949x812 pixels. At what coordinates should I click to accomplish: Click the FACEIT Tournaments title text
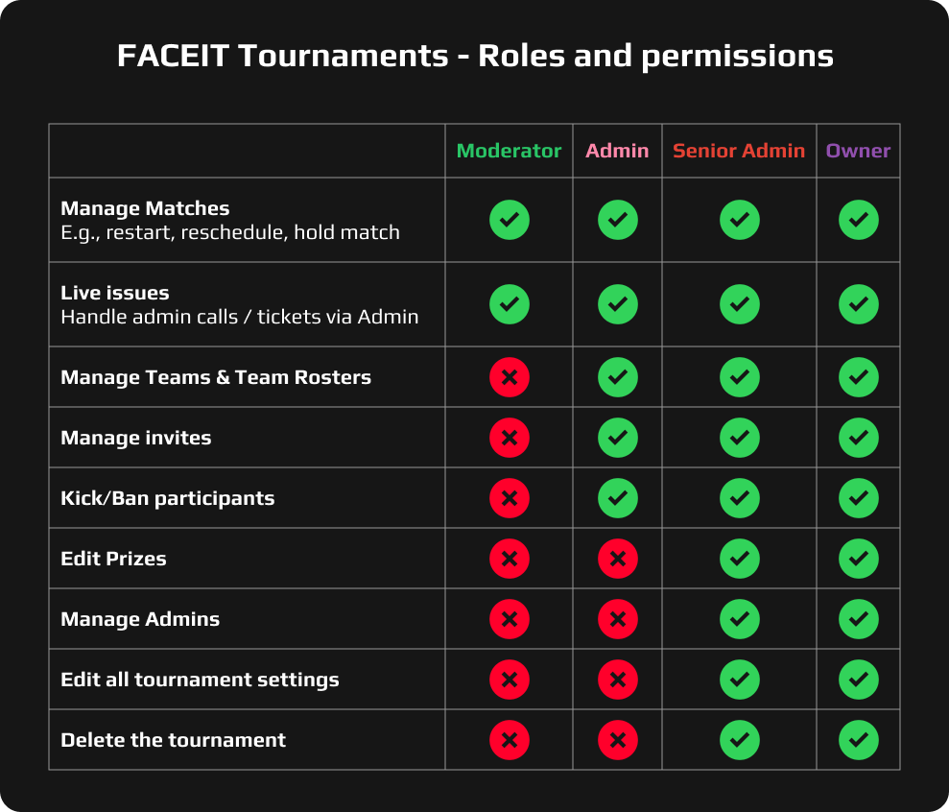pos(475,56)
